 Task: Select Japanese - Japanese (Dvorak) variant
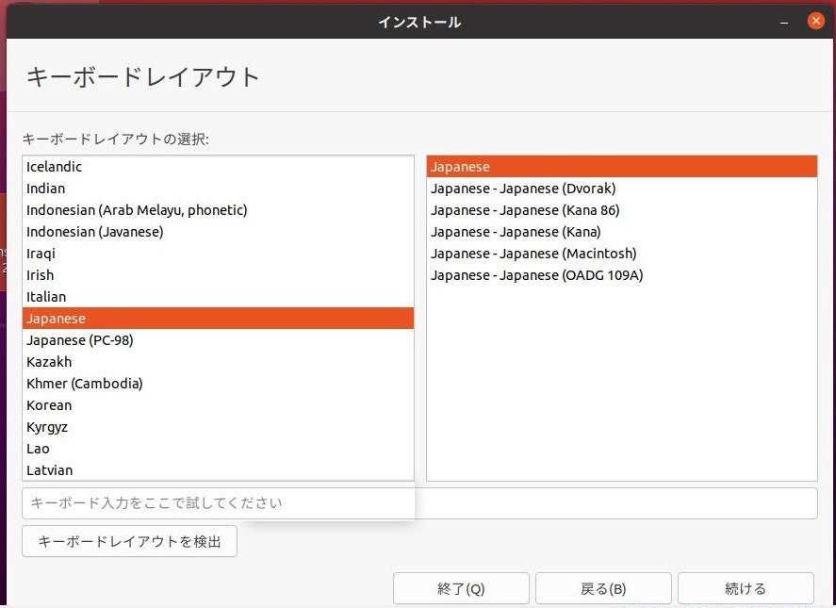[622, 189]
